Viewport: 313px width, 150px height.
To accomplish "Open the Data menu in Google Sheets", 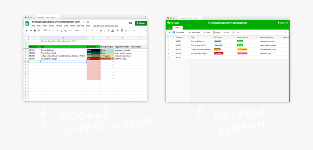I will [x=66, y=26].
